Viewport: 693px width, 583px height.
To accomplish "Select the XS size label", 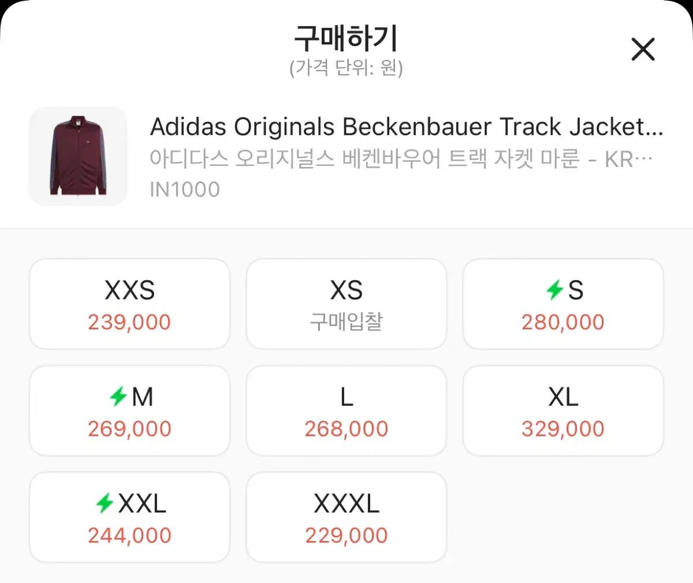I will coord(346,290).
